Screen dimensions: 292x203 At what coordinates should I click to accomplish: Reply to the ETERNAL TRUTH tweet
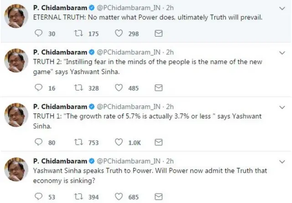coord(39,33)
